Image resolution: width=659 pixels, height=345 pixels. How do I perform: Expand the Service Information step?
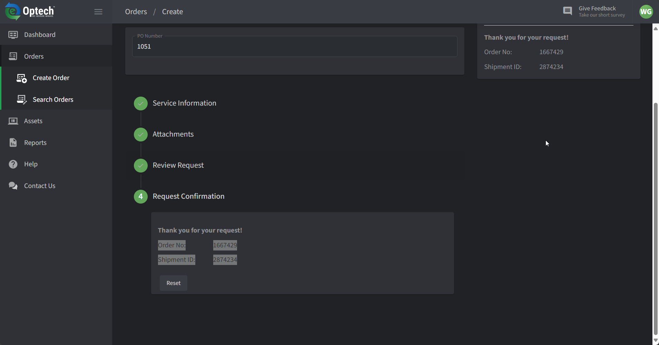coord(184,103)
